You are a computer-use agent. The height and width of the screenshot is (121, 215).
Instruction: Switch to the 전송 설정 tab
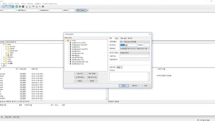point(123,38)
